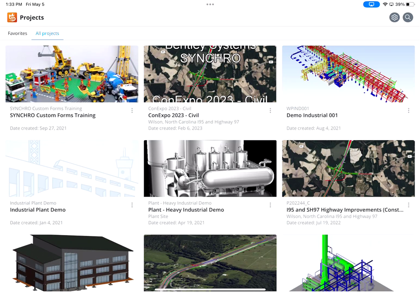Open more options for SYNCHRO Custom Forms Training
The width and height of the screenshot is (420, 293).
132,110
